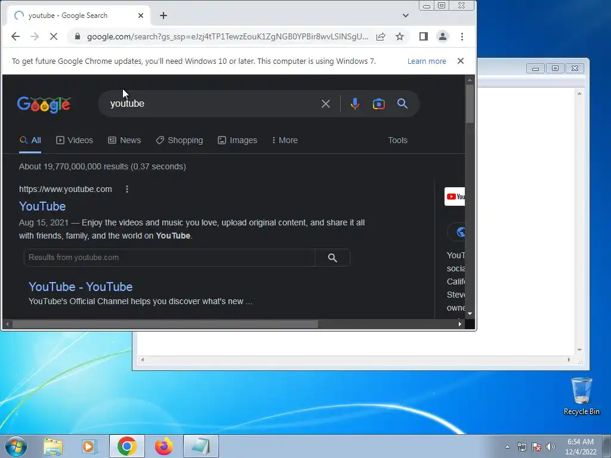Switch to the Videos tab
The image size is (611, 458).
point(75,140)
